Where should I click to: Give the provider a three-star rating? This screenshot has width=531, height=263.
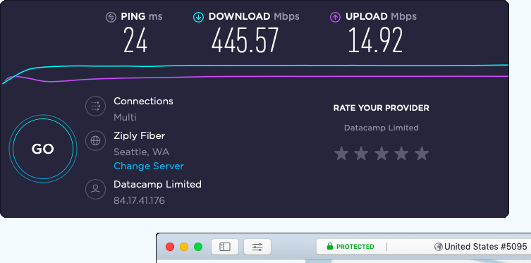click(x=382, y=154)
